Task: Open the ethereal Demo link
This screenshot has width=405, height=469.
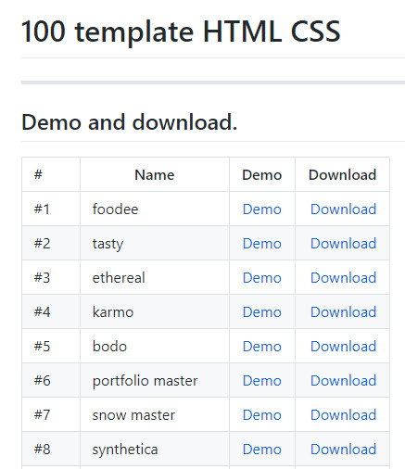Action: pyautogui.click(x=262, y=278)
